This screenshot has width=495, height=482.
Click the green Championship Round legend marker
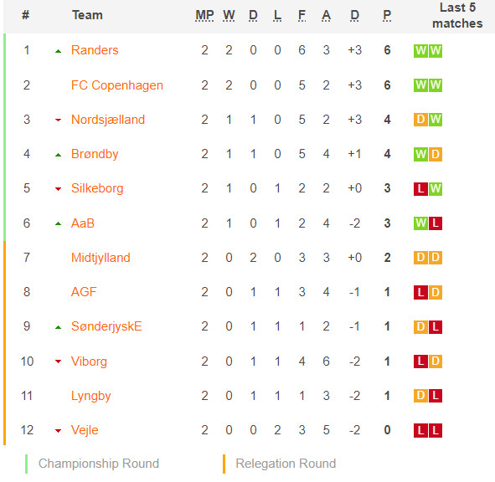27,464
